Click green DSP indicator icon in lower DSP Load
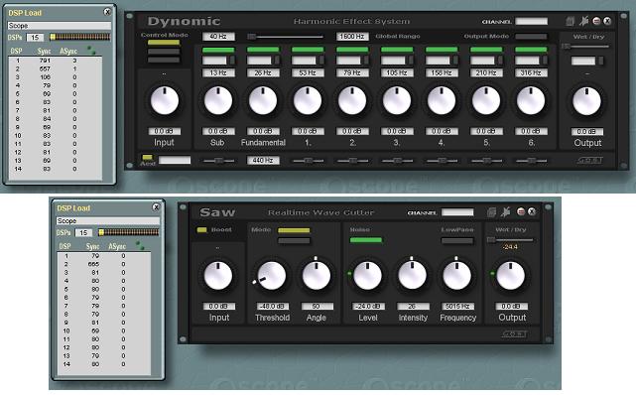This screenshot has width=636, height=395. [140, 246]
